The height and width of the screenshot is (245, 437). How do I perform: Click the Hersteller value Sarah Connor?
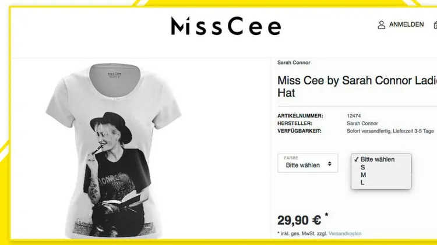coord(362,123)
